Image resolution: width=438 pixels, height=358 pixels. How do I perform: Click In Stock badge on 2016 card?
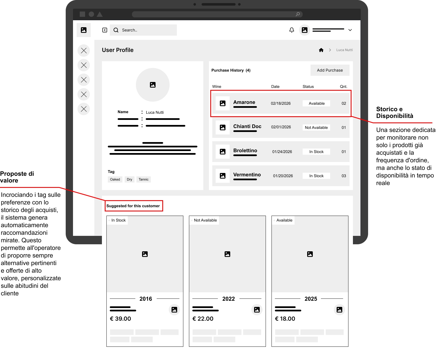[x=117, y=220]
